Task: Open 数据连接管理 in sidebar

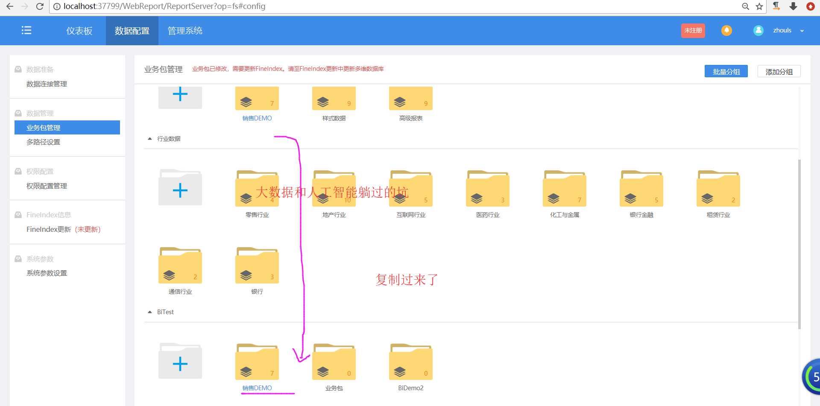Action: [x=47, y=84]
